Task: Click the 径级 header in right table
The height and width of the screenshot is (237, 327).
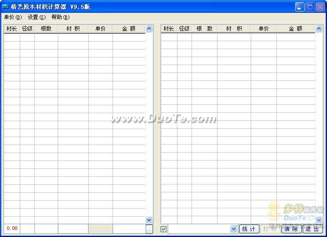Action: tap(184, 29)
